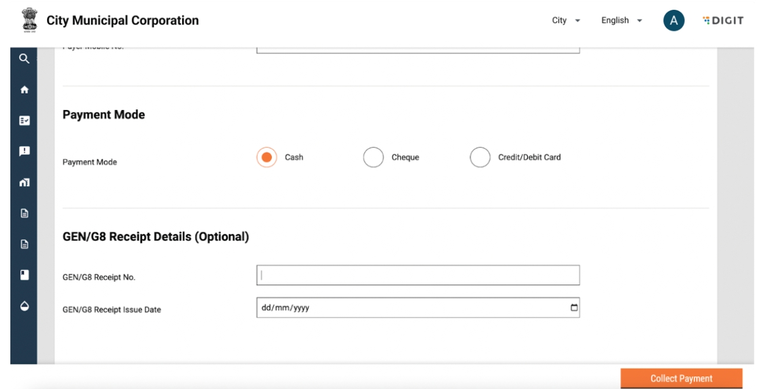Click the City Municipal Corporation title
The height and width of the screenshot is (389, 763).
(x=123, y=21)
